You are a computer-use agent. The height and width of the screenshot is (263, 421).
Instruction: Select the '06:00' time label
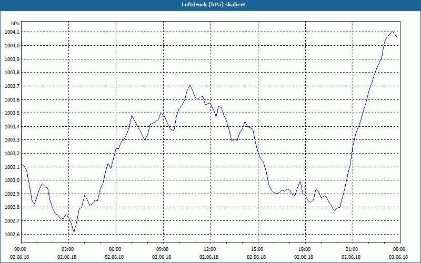point(116,249)
